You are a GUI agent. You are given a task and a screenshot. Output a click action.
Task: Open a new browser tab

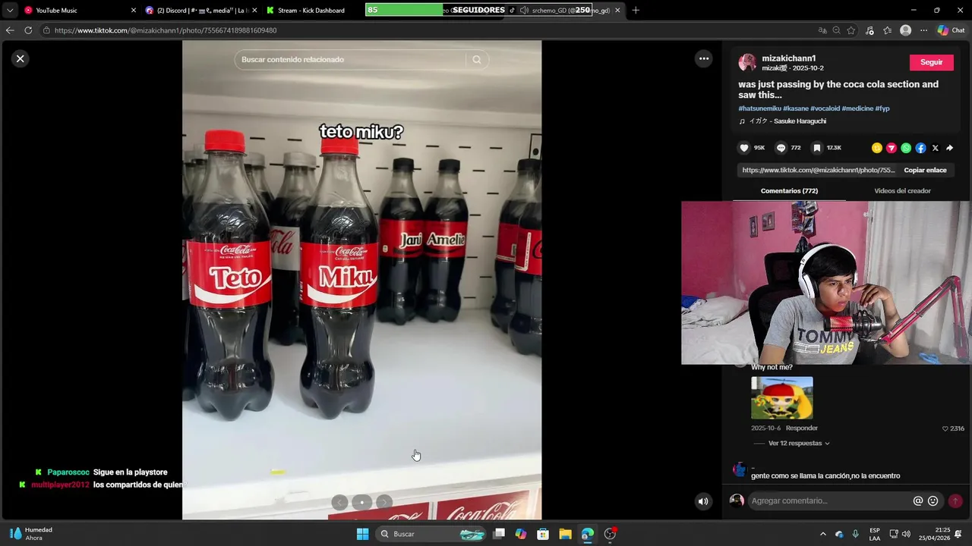[x=636, y=11]
